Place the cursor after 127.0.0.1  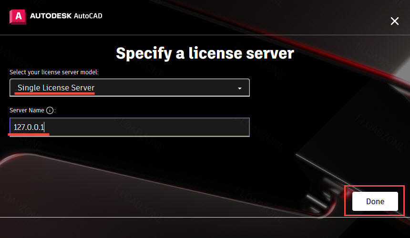tap(45, 128)
